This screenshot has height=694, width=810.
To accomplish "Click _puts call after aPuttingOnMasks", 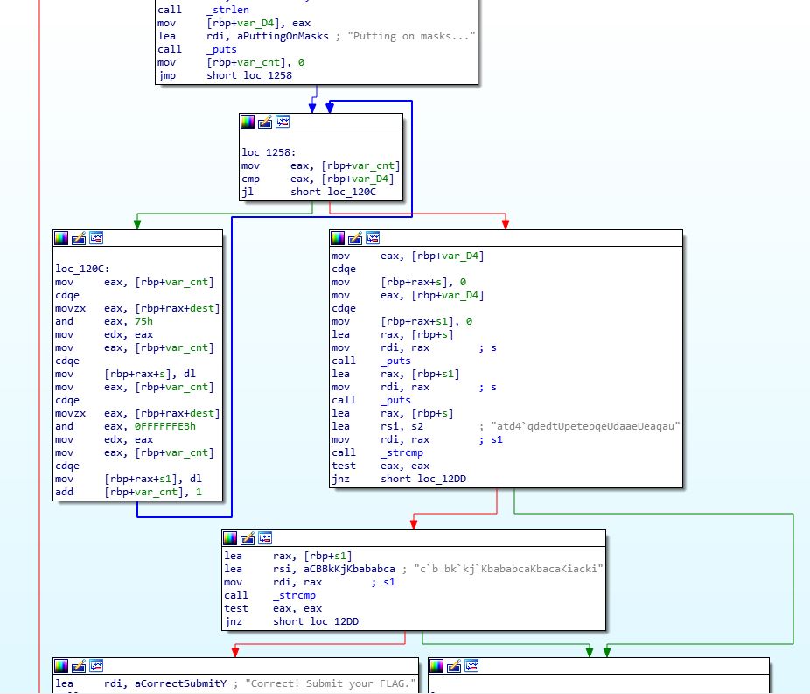I will coord(221,49).
